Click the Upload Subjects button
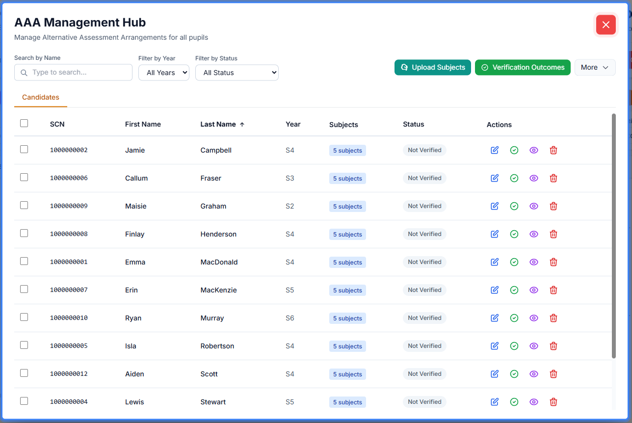632x423 pixels. [432, 67]
